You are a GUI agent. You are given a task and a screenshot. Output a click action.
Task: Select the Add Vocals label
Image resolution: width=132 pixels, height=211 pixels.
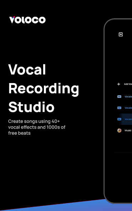tap(128, 84)
